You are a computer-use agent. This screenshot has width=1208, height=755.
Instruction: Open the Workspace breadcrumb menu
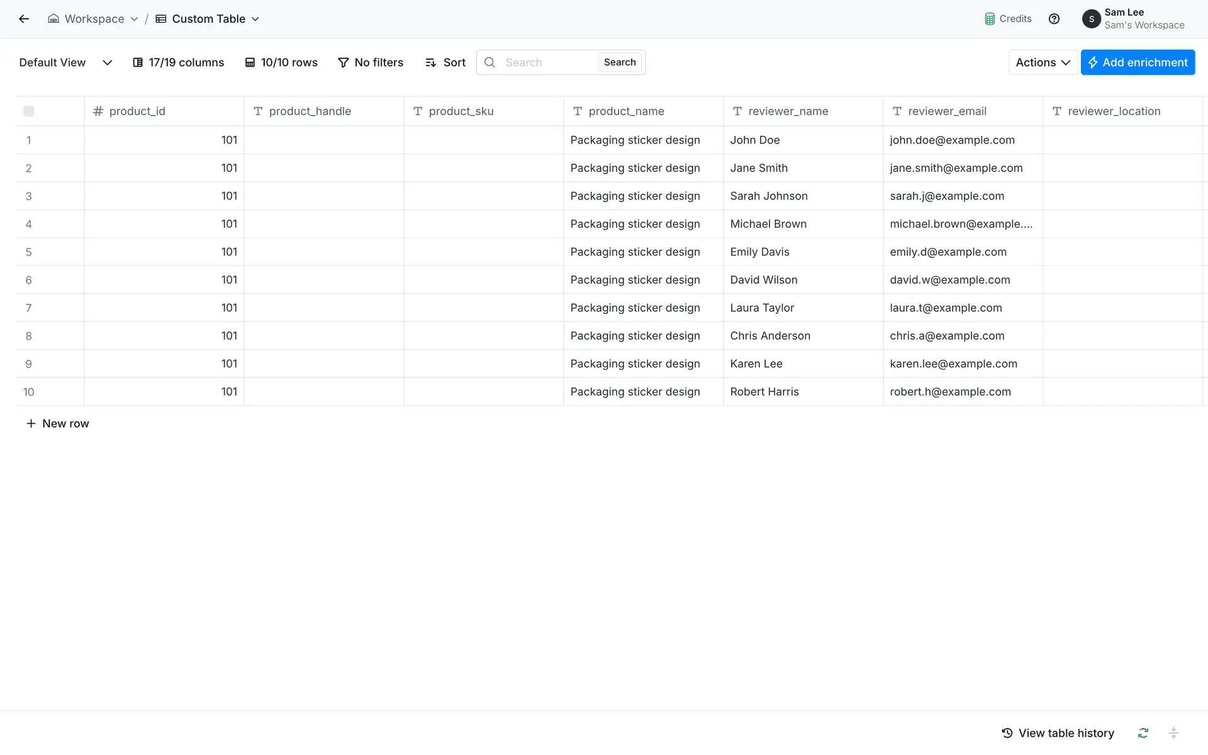click(93, 19)
